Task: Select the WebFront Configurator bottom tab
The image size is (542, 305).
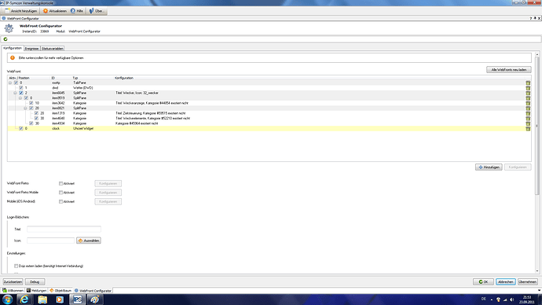Action: pos(93,291)
